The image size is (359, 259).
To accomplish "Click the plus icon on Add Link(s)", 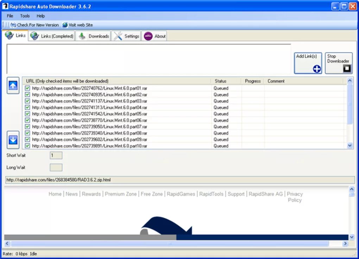I will pos(317,69).
